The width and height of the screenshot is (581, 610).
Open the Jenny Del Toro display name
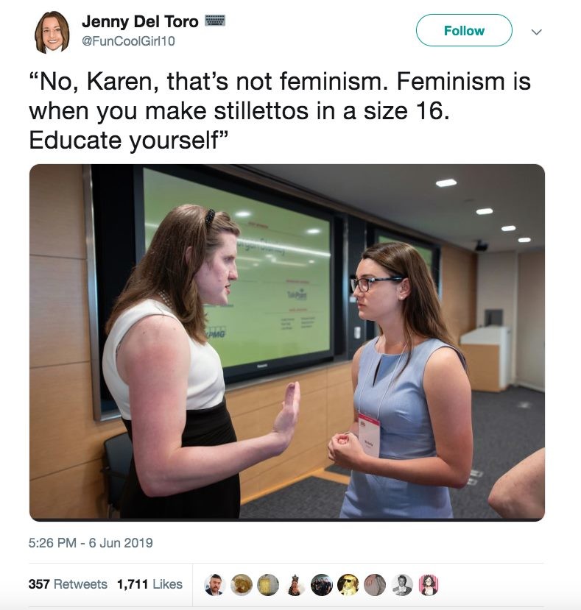tap(140, 21)
